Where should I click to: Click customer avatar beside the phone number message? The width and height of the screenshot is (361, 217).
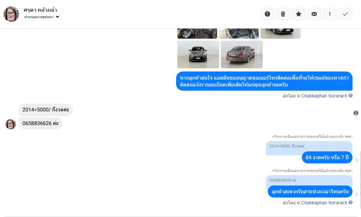pos(11,124)
